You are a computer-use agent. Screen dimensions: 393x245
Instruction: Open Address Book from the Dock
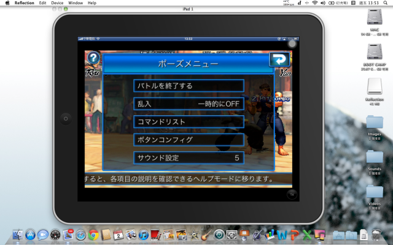tap(106, 235)
